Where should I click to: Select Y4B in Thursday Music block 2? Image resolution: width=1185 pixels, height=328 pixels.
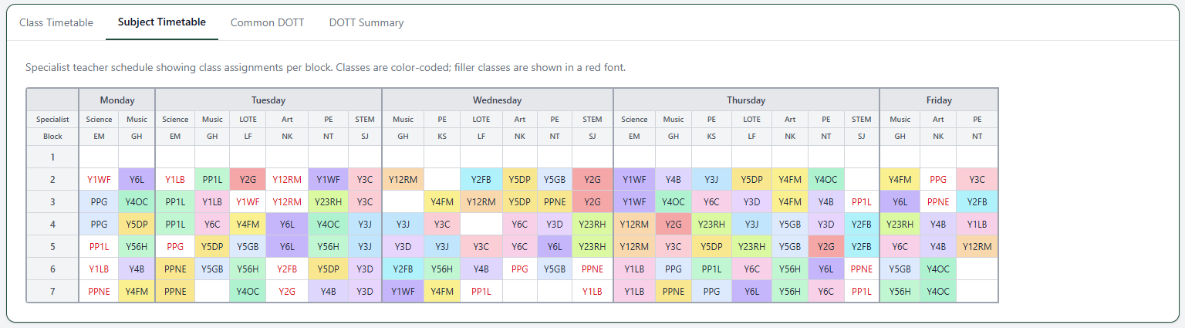coord(674,180)
